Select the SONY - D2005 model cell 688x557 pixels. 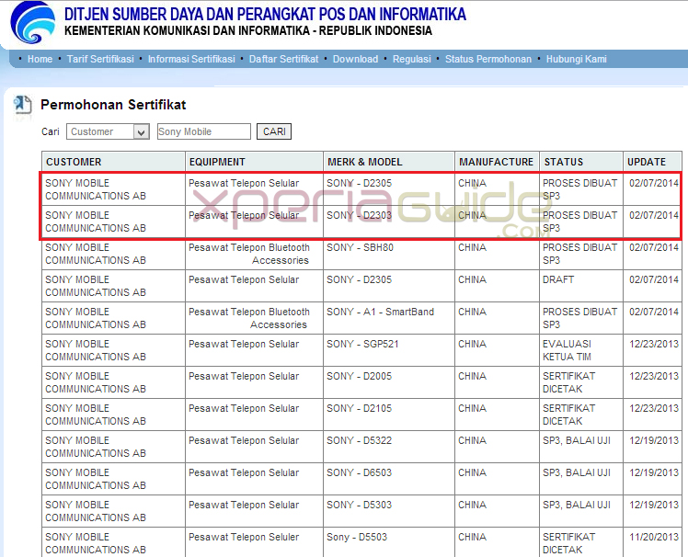[389, 382]
